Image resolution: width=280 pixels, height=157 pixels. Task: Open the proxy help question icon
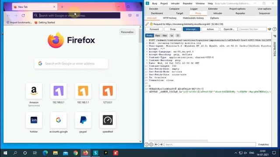274,29
